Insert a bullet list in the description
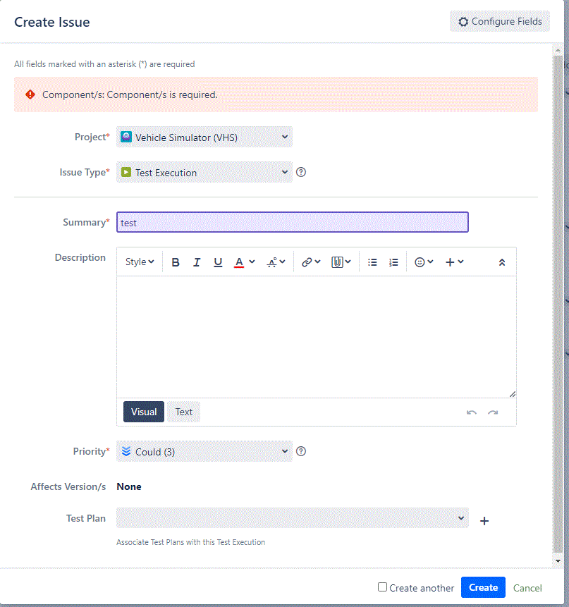 pos(372,262)
